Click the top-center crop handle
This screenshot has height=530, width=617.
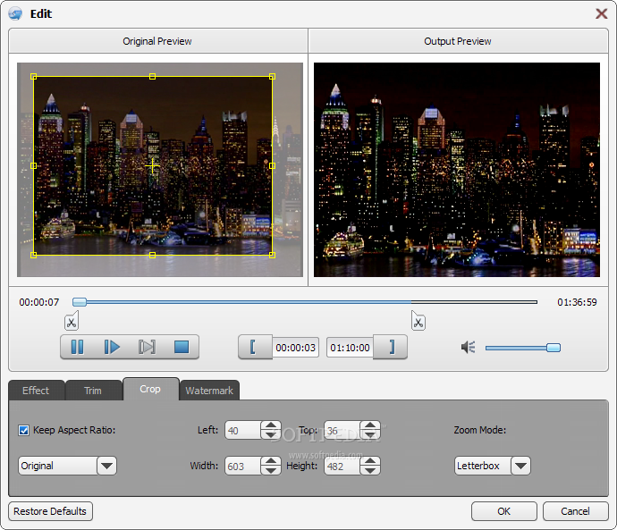coord(153,77)
